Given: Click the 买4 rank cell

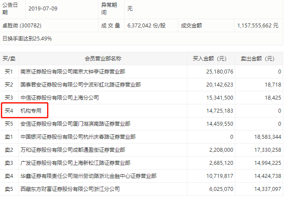Looking at the screenshot, I should [9, 111].
